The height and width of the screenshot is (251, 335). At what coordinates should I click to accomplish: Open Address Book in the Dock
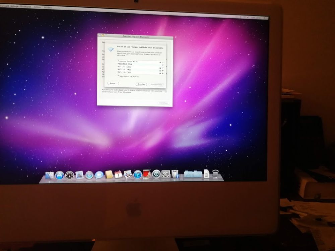click(x=109, y=175)
